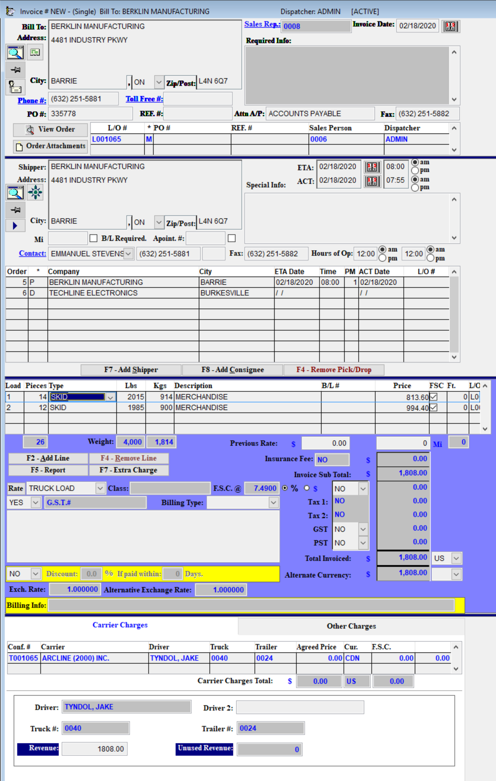The width and height of the screenshot is (496, 781).
Task: Open the Phone # link
Action: (32, 101)
